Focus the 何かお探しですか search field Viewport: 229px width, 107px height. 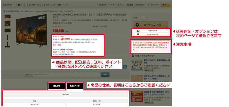click(67, 74)
